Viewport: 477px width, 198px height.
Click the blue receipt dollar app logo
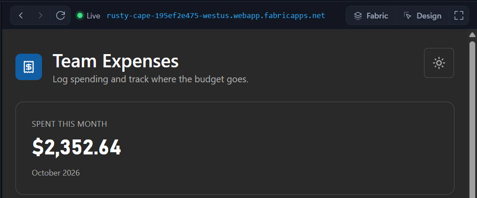[29, 67]
